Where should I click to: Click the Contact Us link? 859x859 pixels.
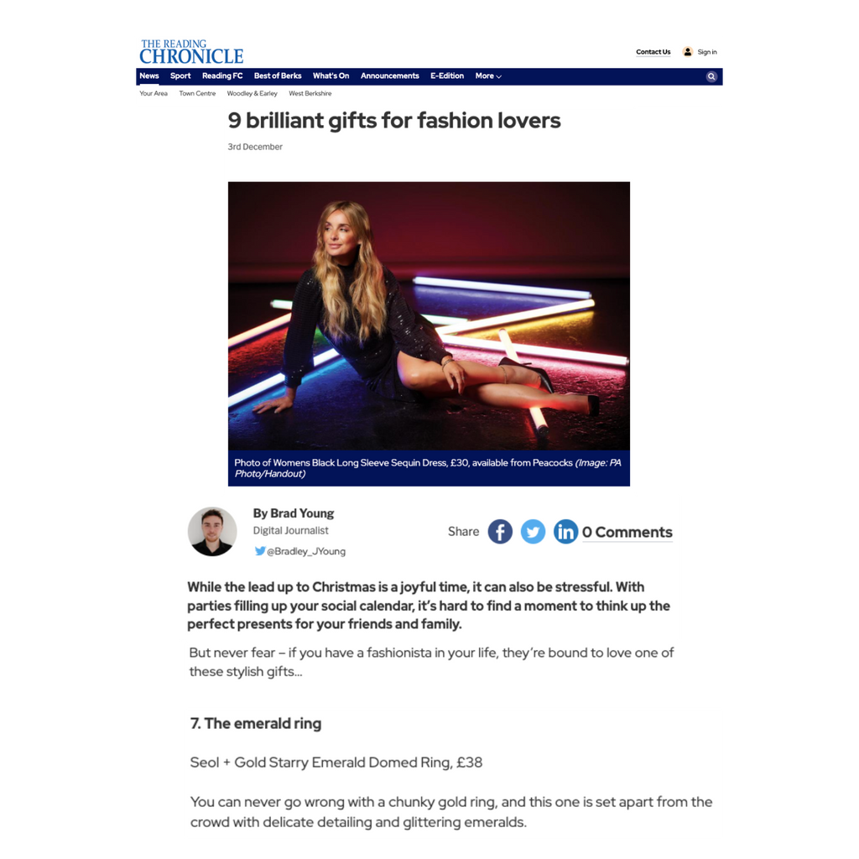tap(653, 52)
